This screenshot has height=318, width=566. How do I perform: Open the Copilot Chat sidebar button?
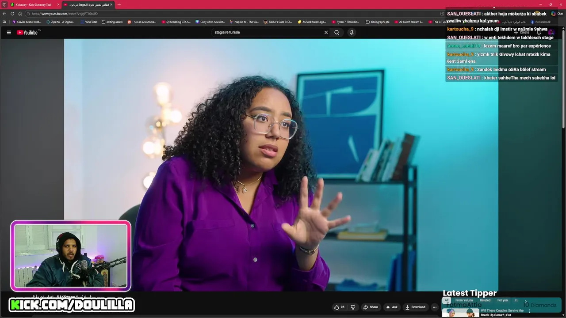[x=557, y=14]
